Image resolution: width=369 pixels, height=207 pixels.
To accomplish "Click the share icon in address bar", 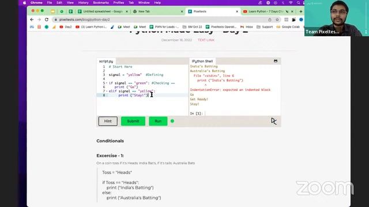I will pos(270,20).
